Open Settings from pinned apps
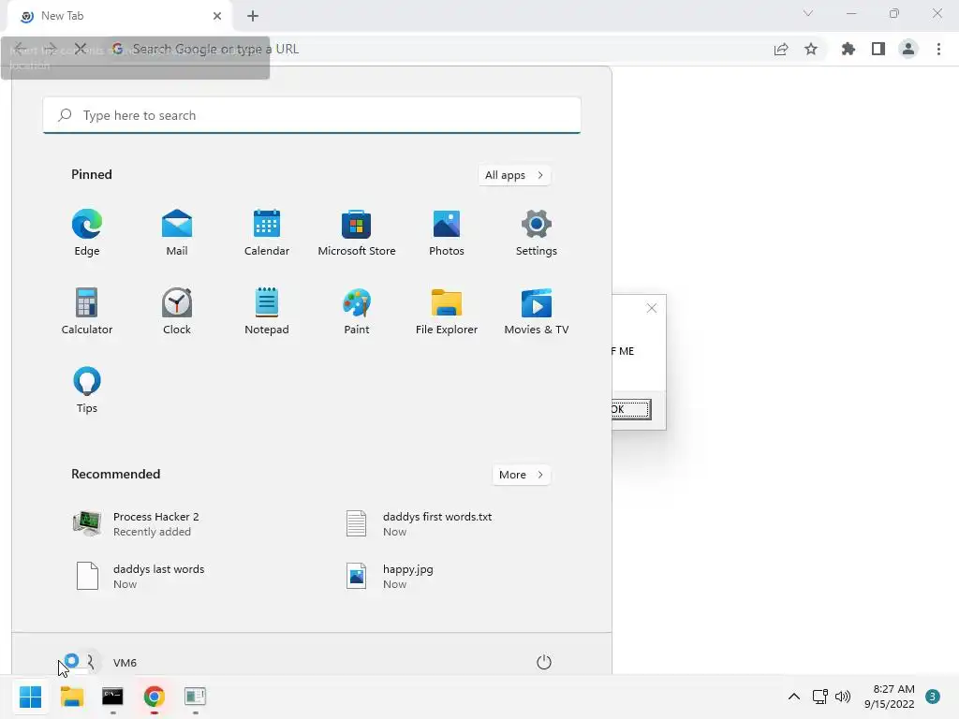This screenshot has height=719, width=959. [537, 232]
